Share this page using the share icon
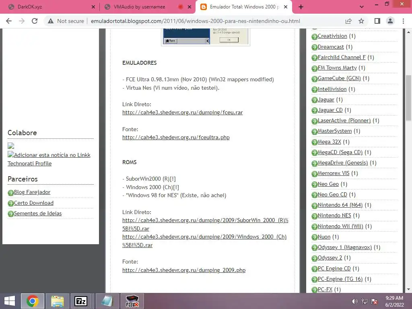 348,21
